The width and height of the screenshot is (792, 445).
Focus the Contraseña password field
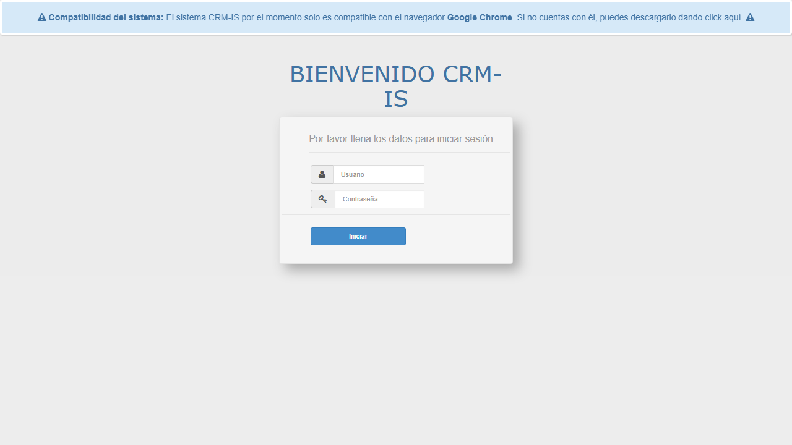pos(379,199)
